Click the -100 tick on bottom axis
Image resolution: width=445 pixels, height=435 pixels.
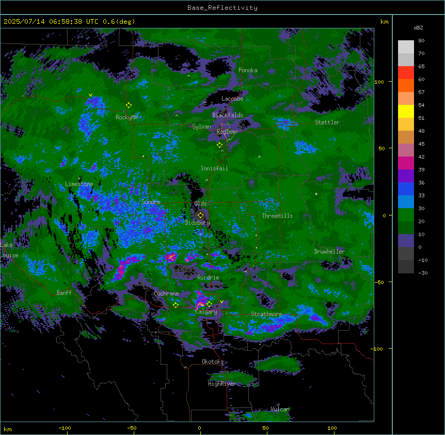(x=65, y=428)
